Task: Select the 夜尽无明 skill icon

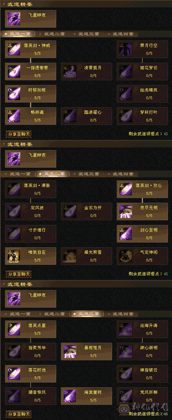Action: [x=126, y=212]
